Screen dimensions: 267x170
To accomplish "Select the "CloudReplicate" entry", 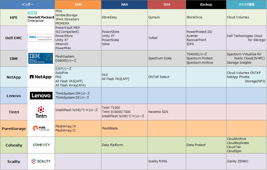I will point(238,143).
